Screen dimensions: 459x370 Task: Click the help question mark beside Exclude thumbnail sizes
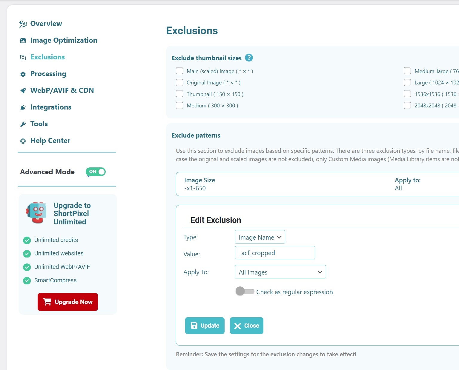[249, 58]
